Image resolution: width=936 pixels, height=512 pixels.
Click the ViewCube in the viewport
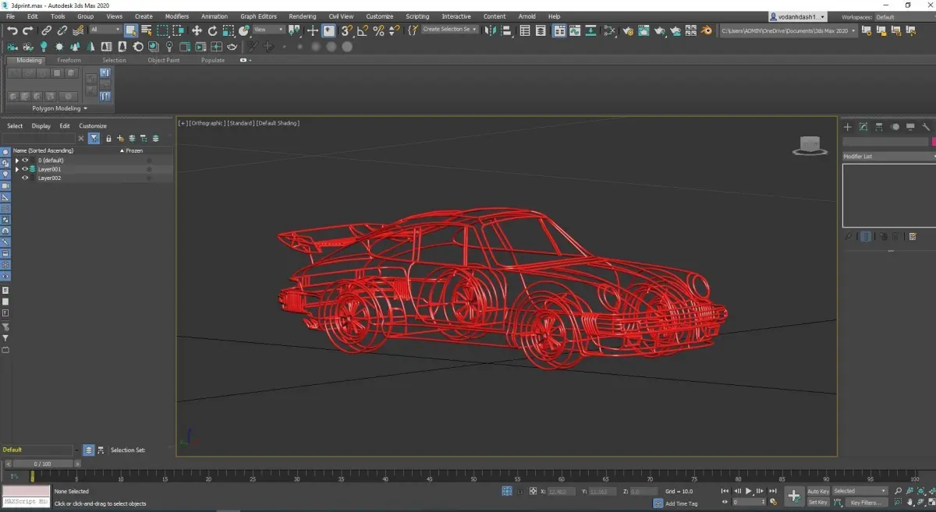809,146
